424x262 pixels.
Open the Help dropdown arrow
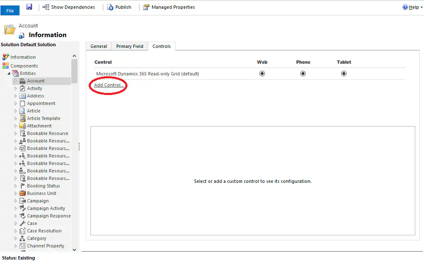tap(421, 7)
